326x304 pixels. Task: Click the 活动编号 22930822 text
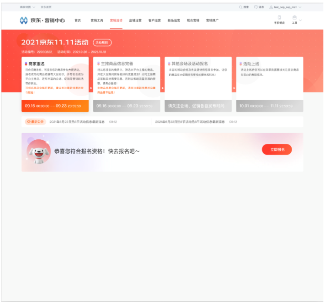pos(37,52)
